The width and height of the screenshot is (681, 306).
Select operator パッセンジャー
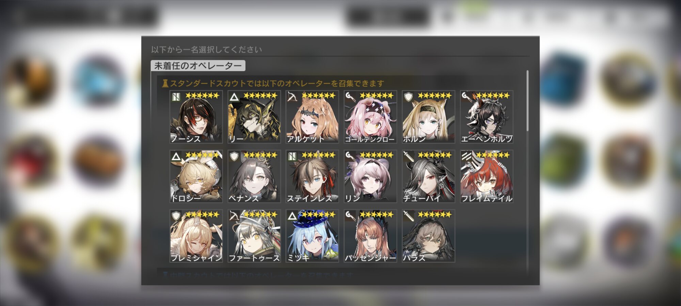point(370,236)
